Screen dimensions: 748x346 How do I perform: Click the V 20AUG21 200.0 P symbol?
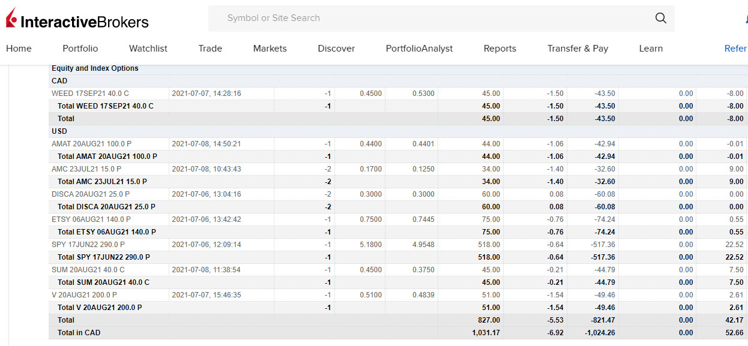[x=84, y=295]
